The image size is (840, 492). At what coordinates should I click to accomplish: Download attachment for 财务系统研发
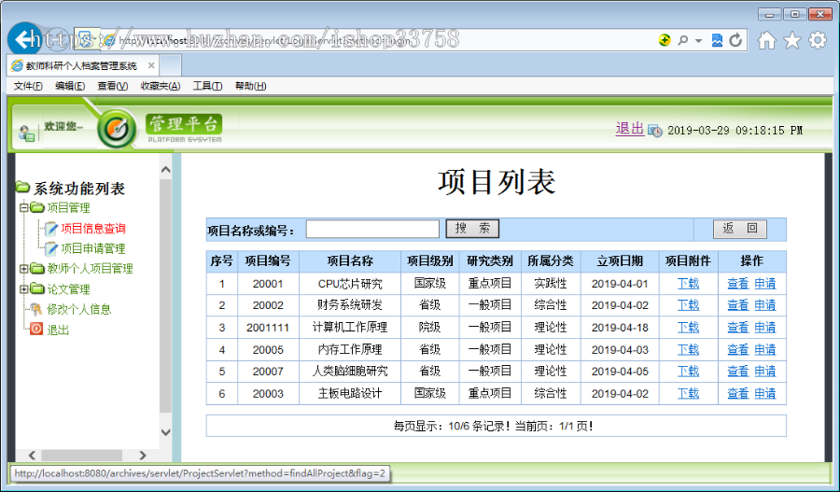tap(688, 305)
